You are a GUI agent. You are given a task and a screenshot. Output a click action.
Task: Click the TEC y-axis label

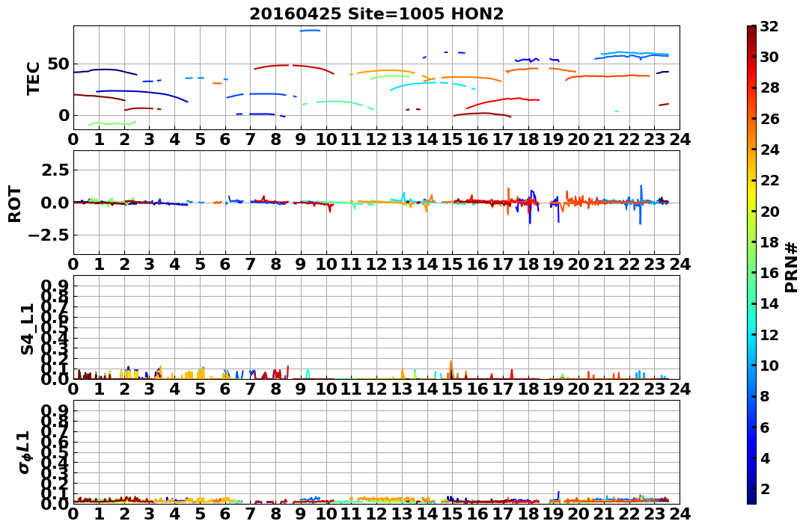[x=34, y=78]
